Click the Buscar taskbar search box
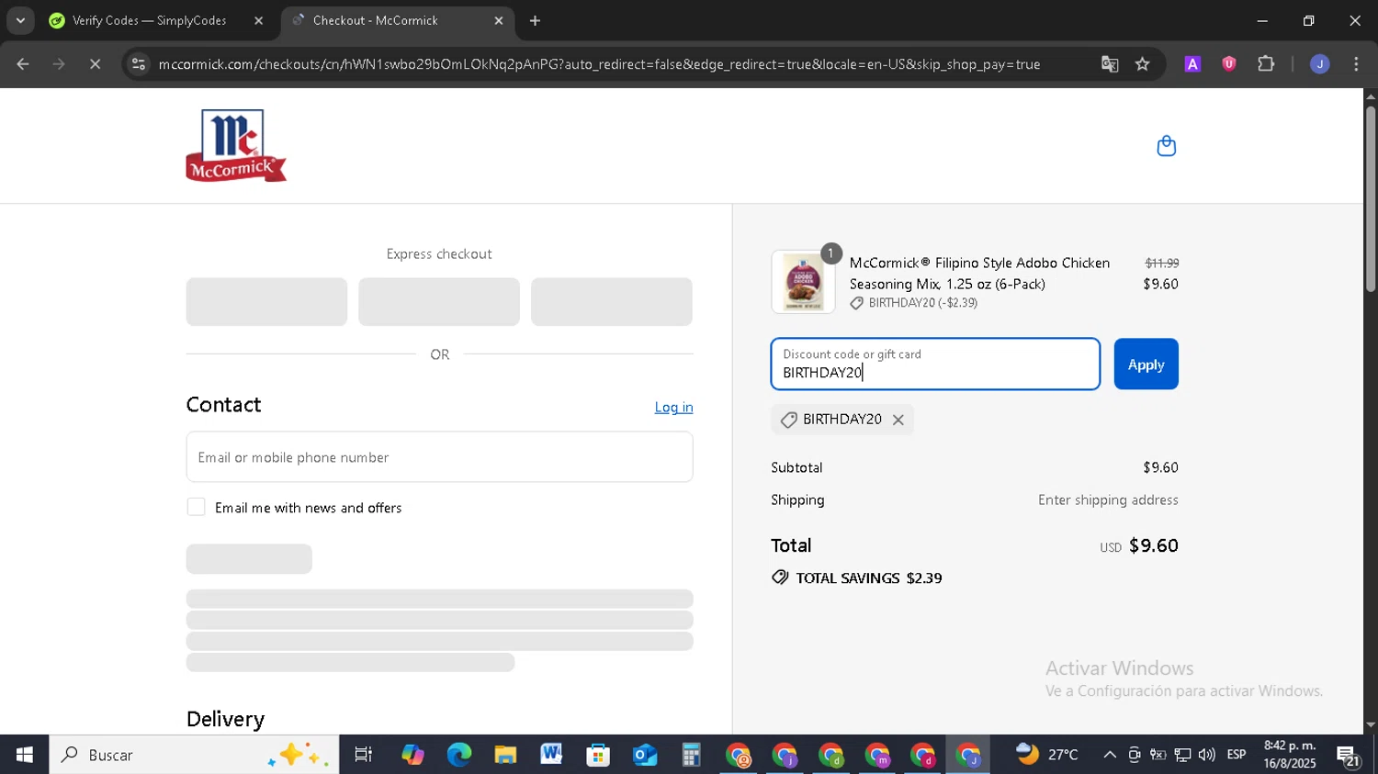Screen dimensions: 1378x774 click(x=194, y=755)
